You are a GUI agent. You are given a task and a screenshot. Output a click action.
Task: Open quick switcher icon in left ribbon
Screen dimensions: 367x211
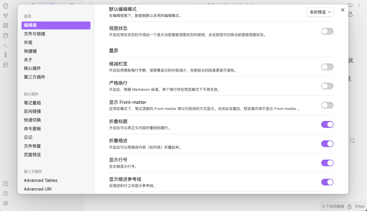[6, 6]
